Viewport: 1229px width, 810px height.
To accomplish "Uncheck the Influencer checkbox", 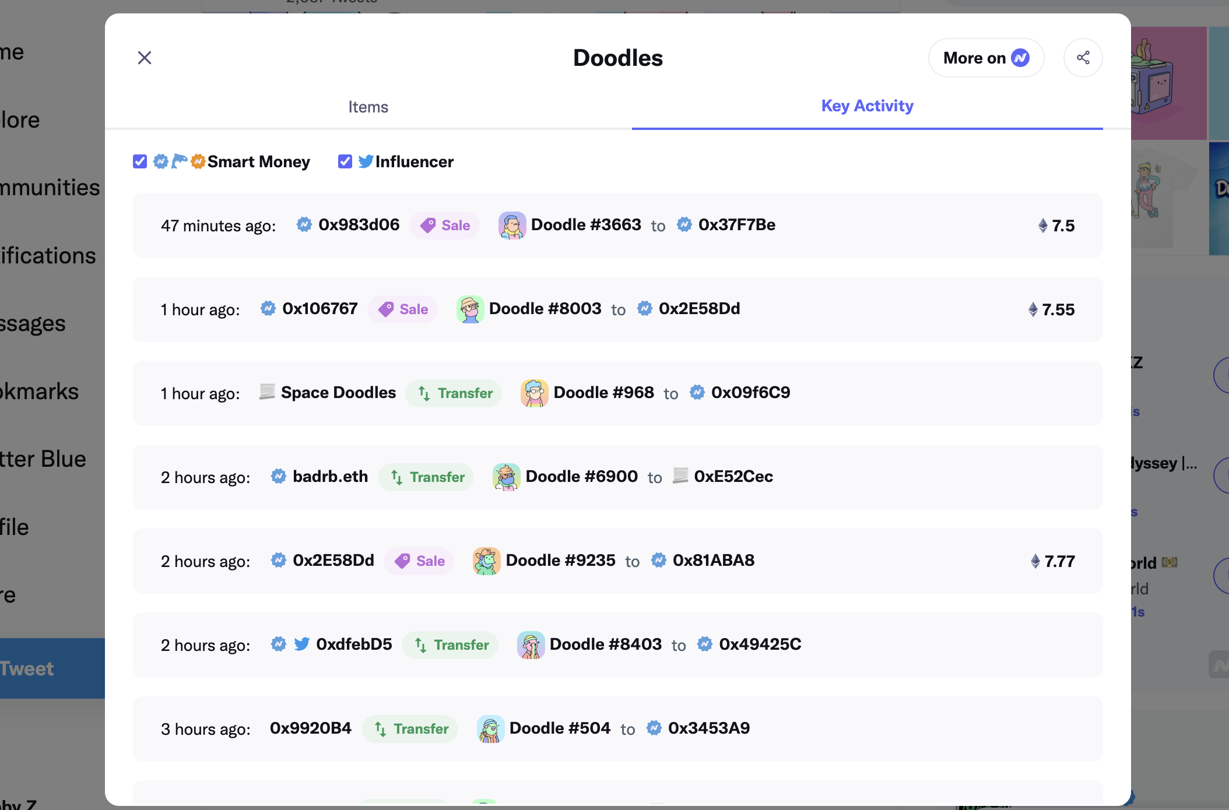I will 345,161.
